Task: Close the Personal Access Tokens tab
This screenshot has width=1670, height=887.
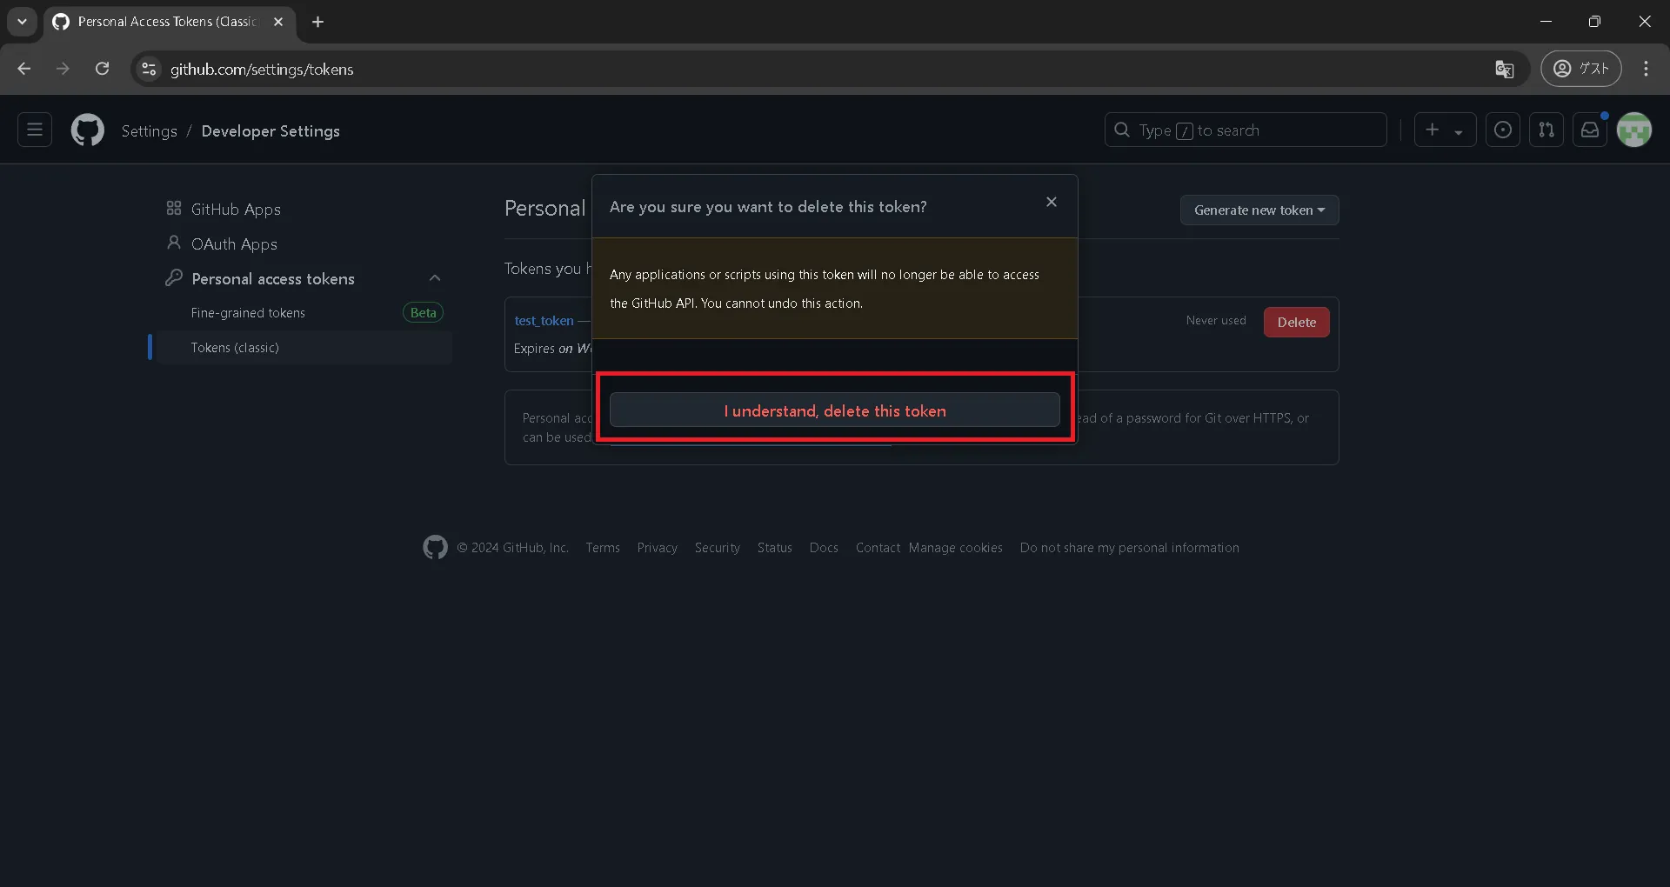Action: pos(278,22)
